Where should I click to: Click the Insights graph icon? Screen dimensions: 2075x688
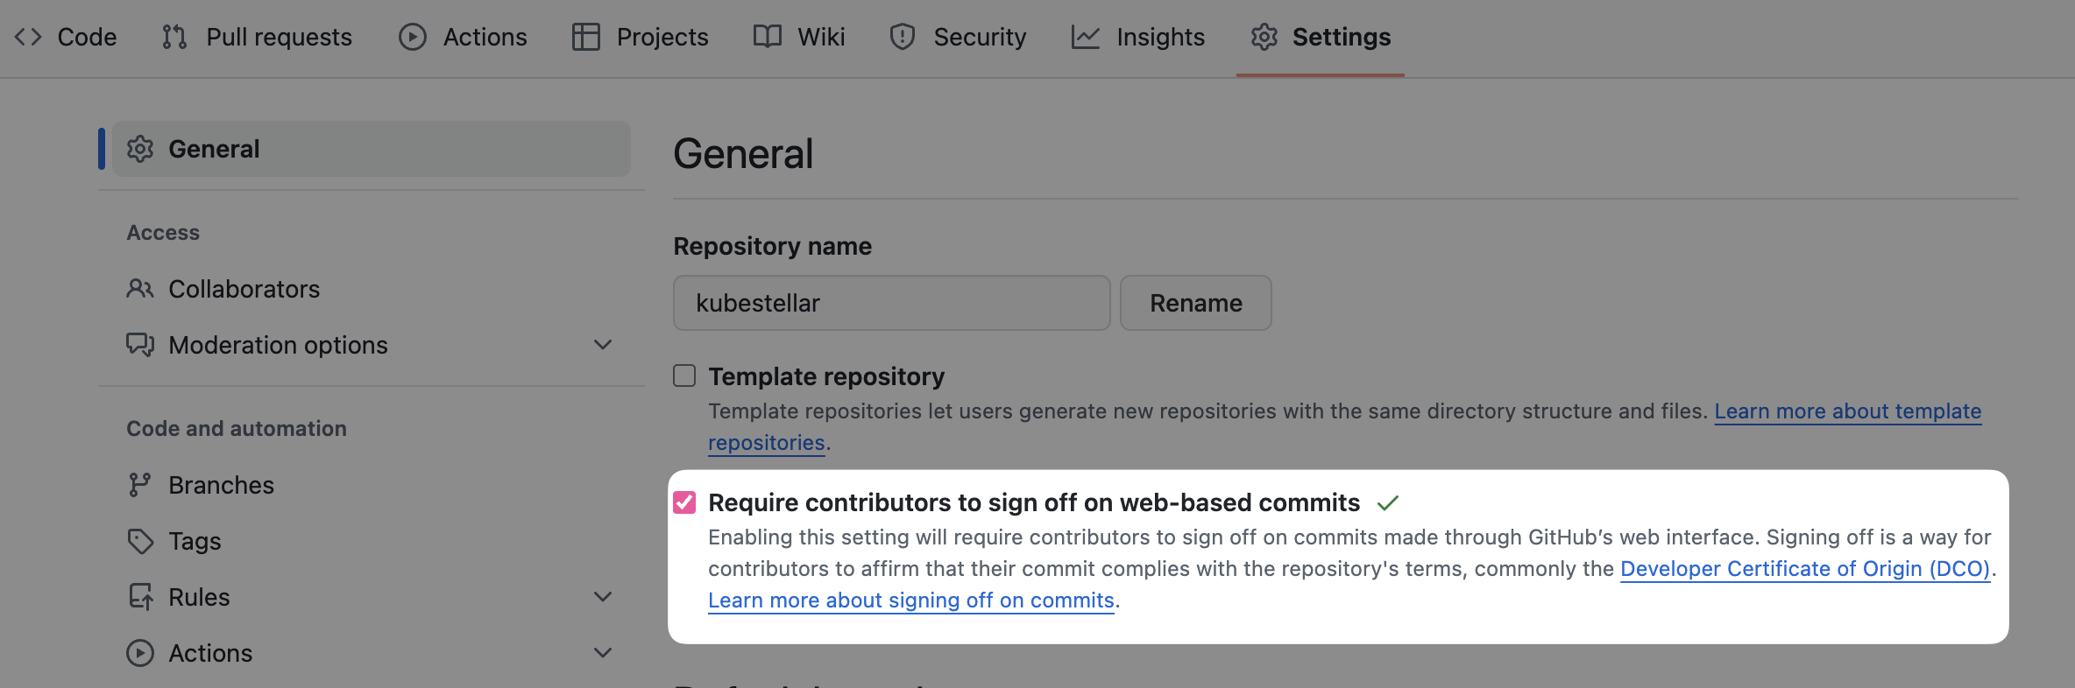point(1085,37)
